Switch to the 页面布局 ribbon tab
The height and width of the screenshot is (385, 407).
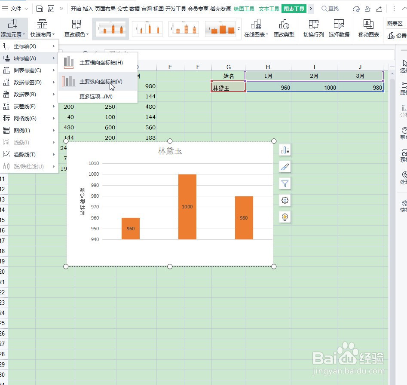[x=105, y=9]
